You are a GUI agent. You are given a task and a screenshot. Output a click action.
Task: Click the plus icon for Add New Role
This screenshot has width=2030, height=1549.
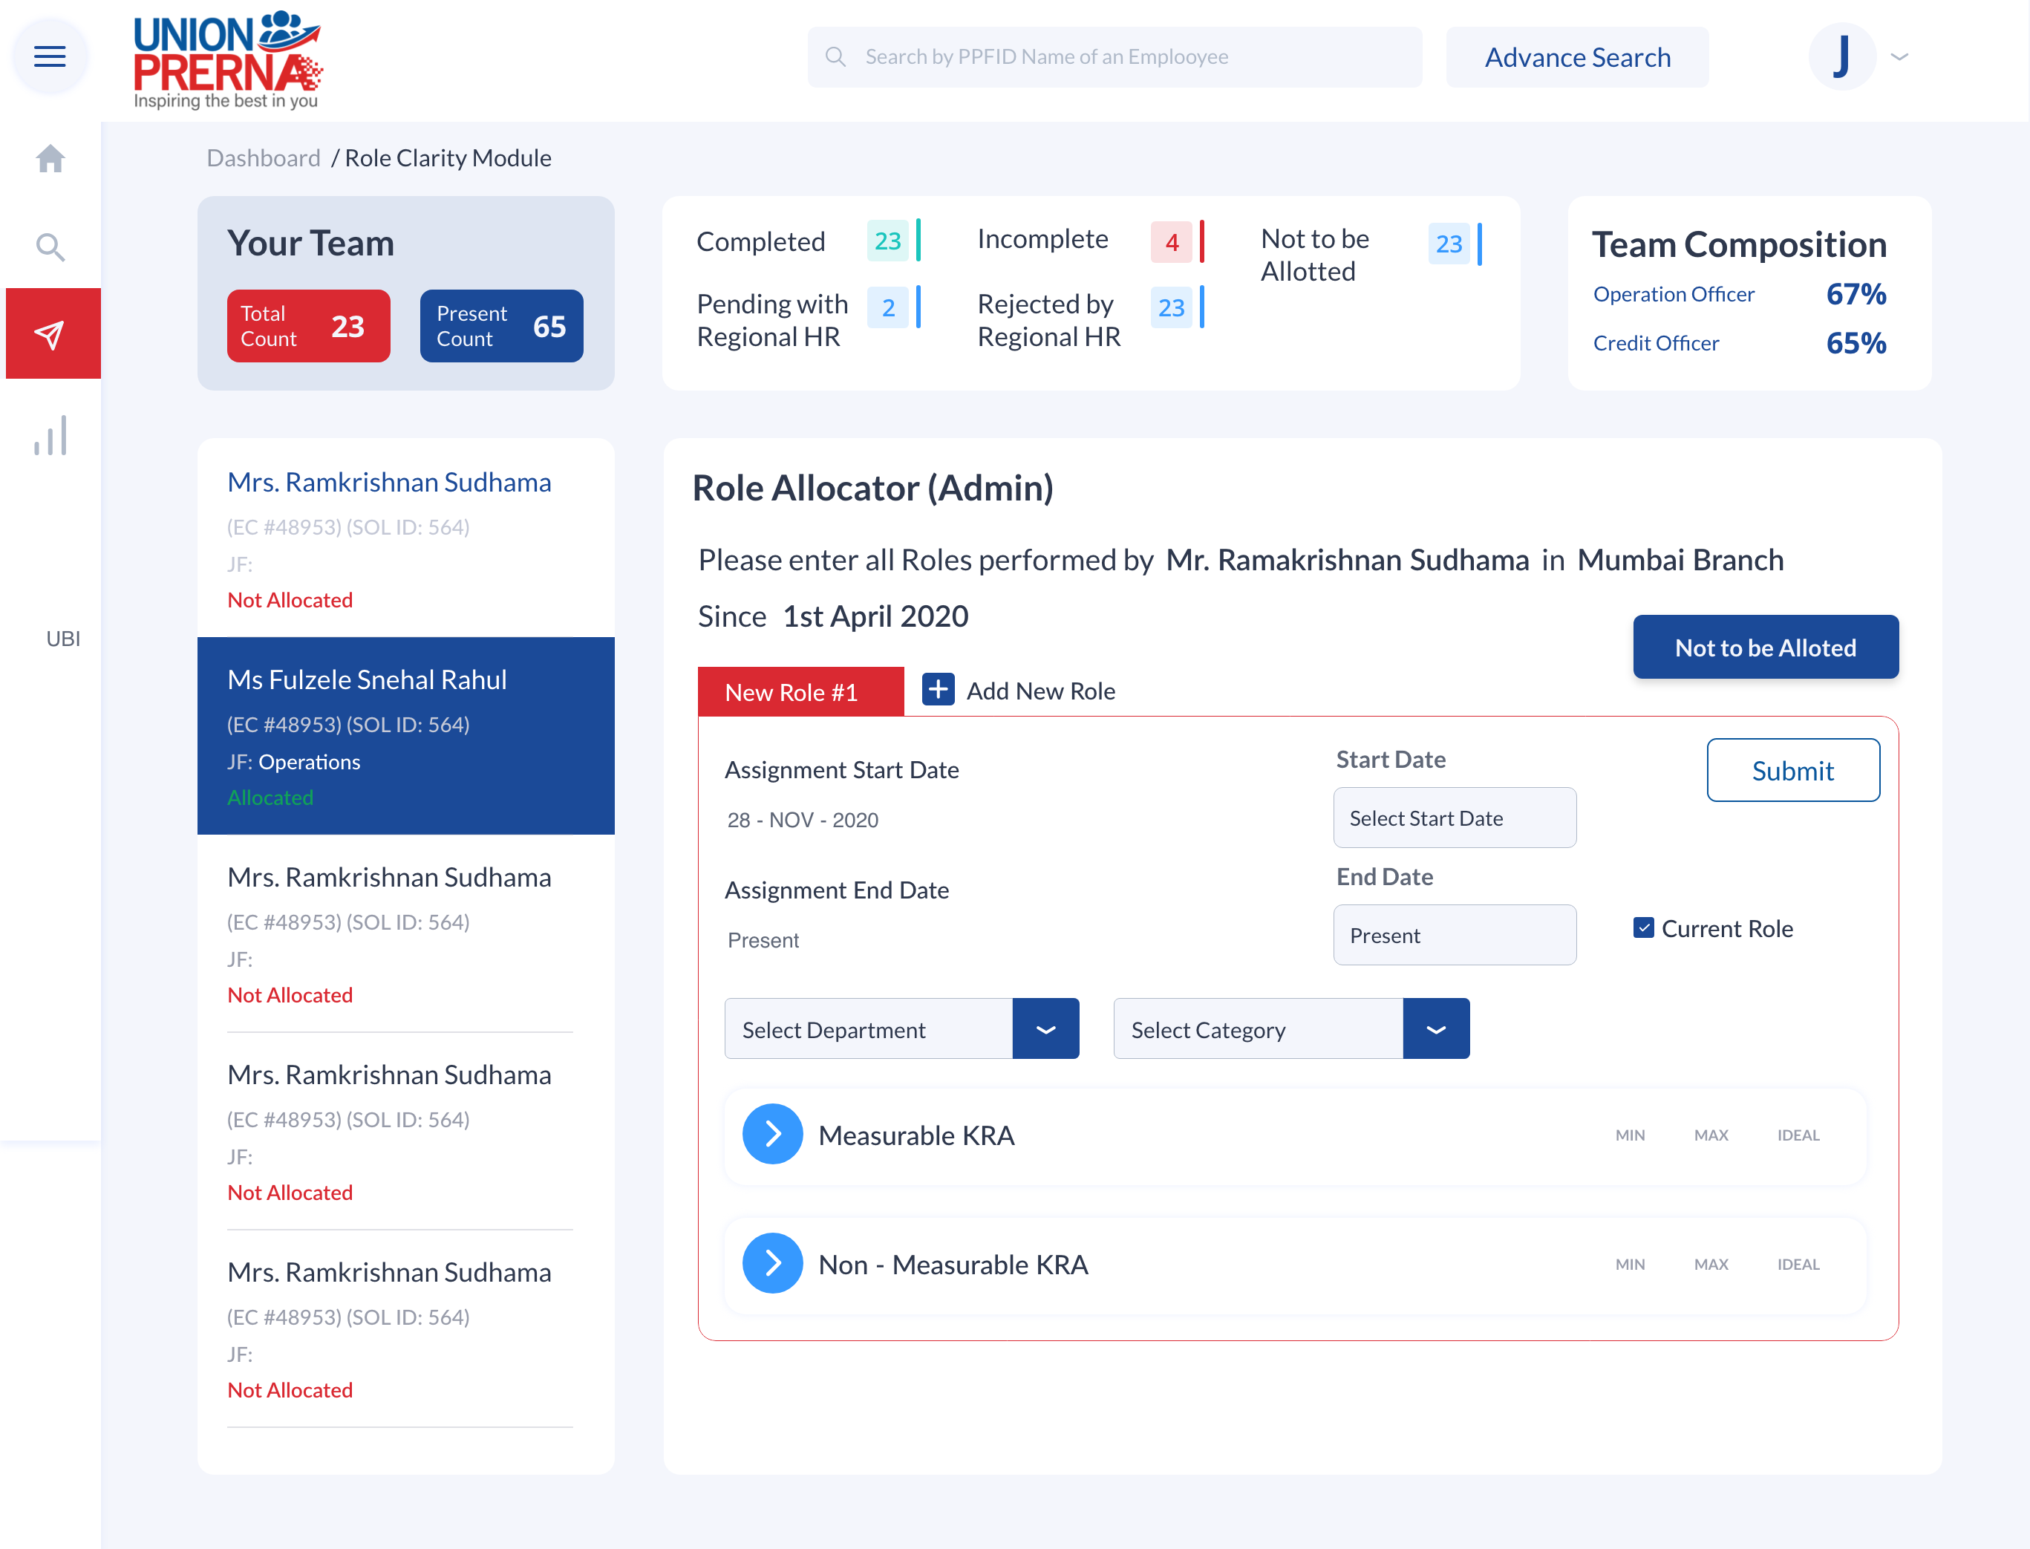coord(938,690)
